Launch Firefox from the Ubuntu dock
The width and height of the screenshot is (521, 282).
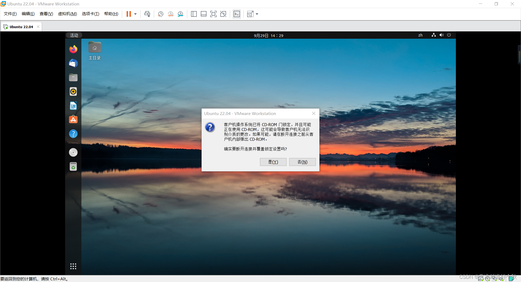pyautogui.click(x=73, y=49)
